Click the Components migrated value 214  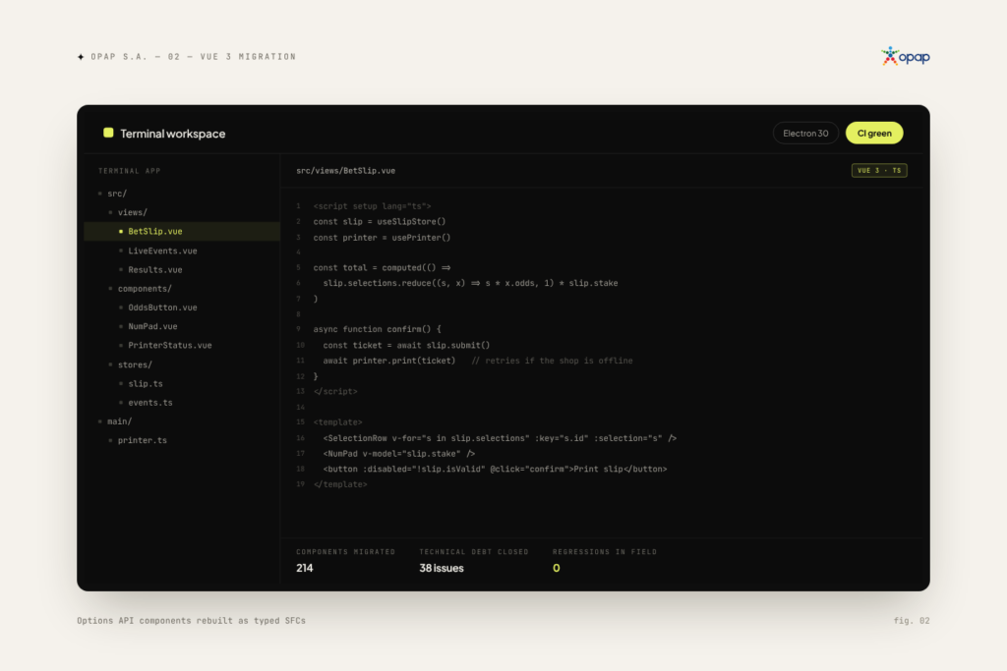(x=305, y=568)
